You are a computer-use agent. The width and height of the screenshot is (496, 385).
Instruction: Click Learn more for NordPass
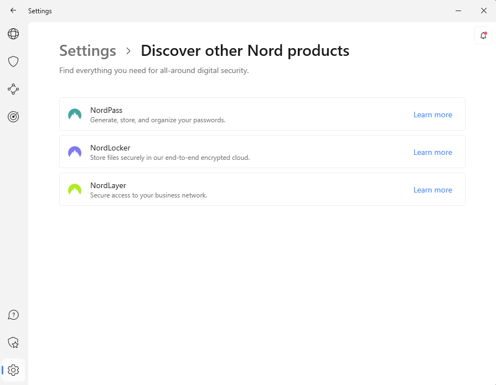(x=432, y=115)
